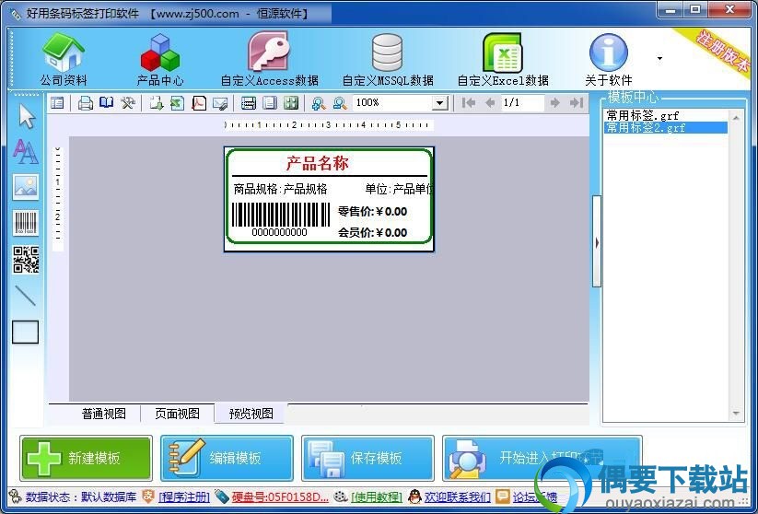Image resolution: width=758 pixels, height=514 pixels.
Task: Click the open book icon
Action: click(x=106, y=102)
